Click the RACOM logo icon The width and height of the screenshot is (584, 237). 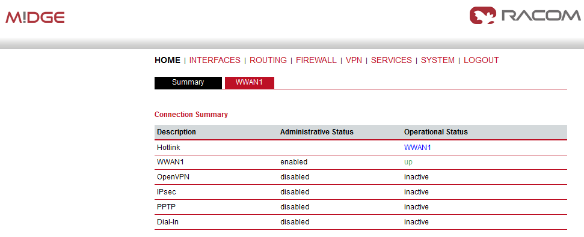pyautogui.click(x=484, y=16)
